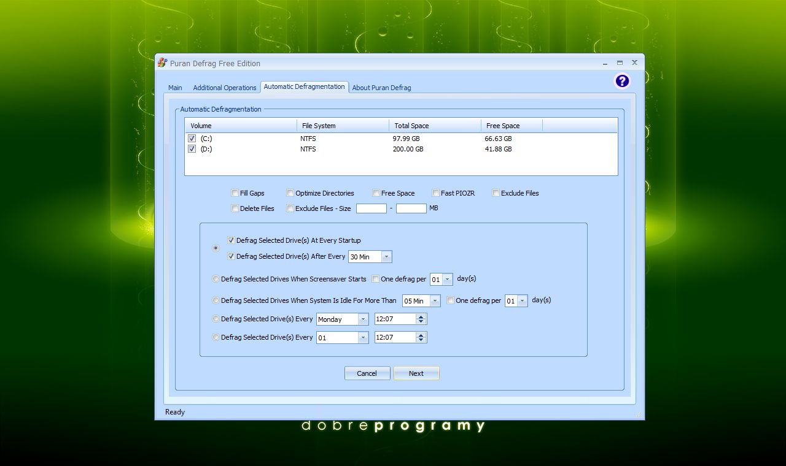Tick the Exclude Files checkbox
The width and height of the screenshot is (786, 466).
[x=496, y=193]
